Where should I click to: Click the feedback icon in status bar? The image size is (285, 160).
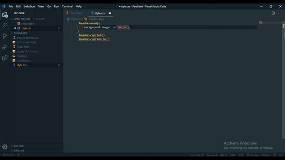point(274,155)
